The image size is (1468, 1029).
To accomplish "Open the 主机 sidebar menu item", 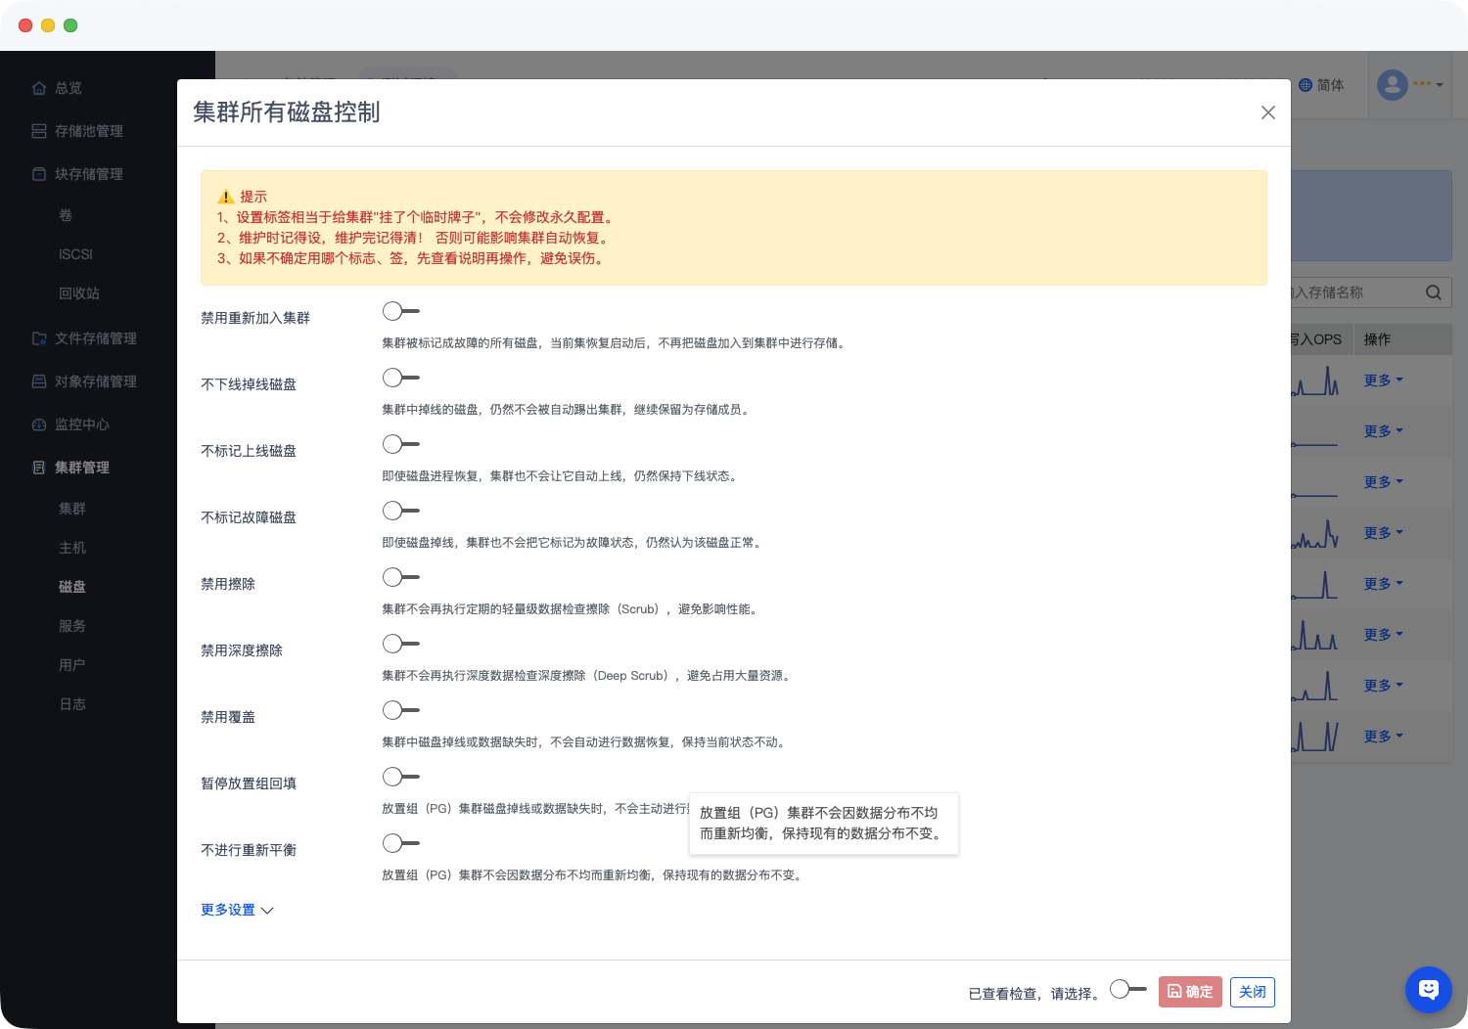I will click(72, 548).
